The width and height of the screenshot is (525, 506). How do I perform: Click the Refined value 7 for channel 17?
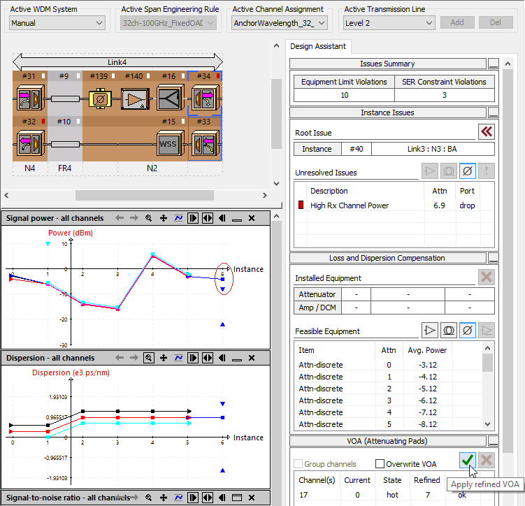click(x=427, y=495)
